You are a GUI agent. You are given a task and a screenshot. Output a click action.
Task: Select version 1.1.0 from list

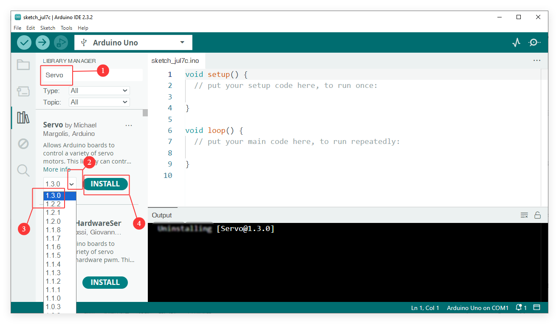[x=60, y=298]
